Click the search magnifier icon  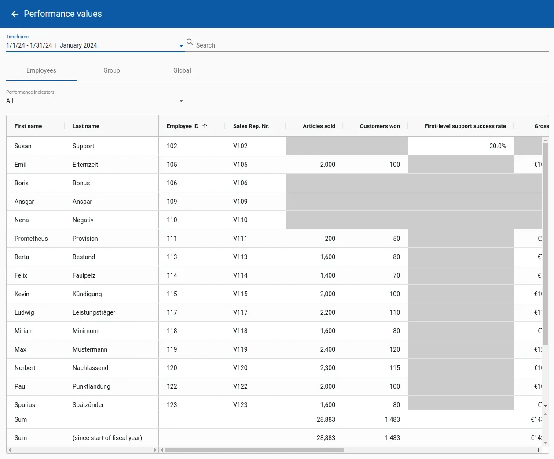coord(190,42)
